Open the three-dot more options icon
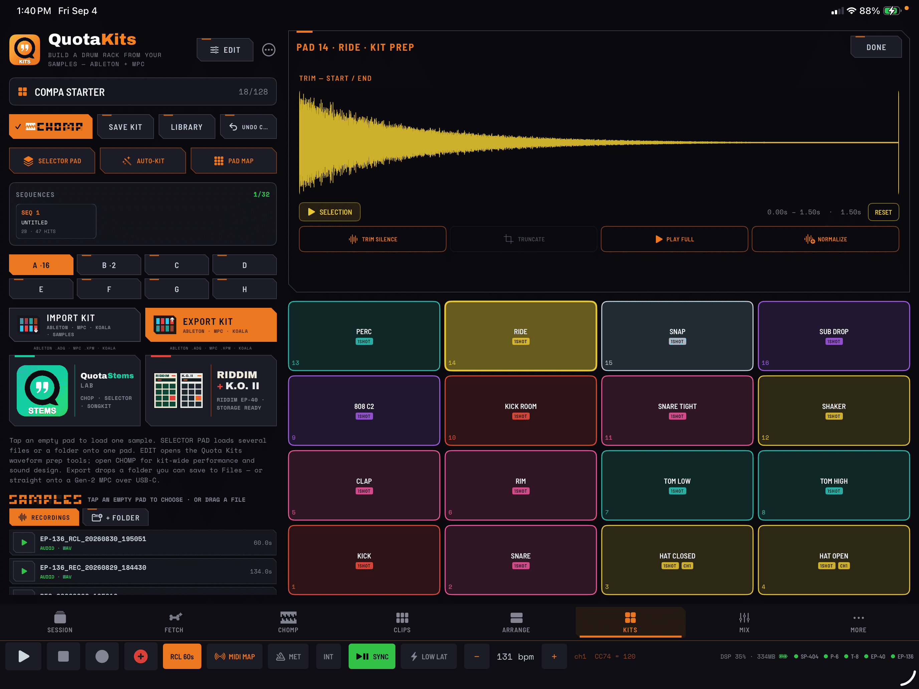The height and width of the screenshot is (689, 919). (x=268, y=50)
